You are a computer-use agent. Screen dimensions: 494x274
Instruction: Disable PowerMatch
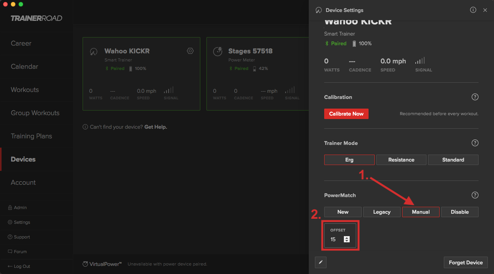coord(460,212)
